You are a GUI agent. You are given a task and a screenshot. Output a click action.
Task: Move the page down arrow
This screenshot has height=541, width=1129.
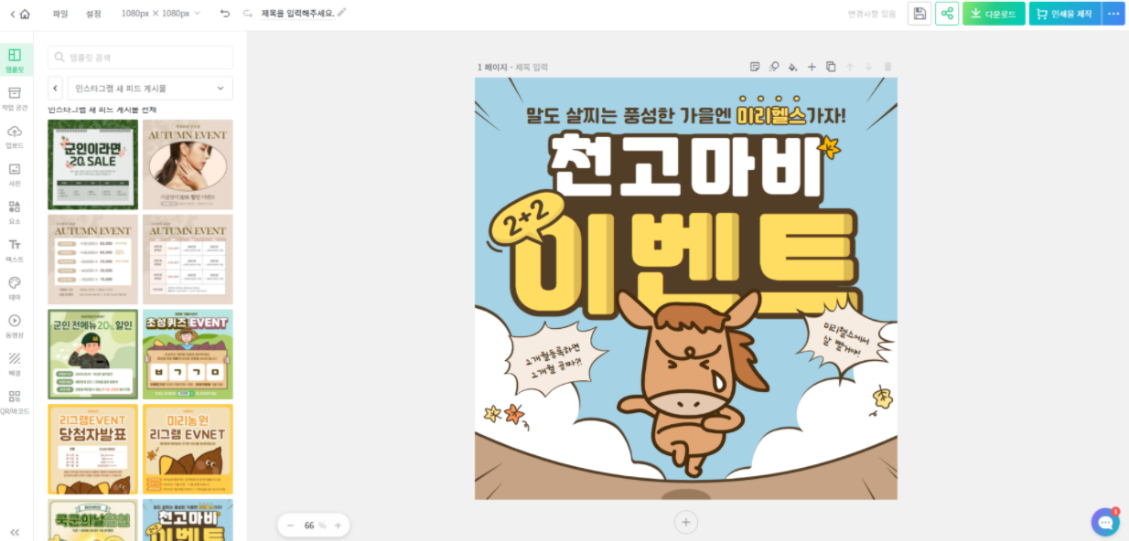pos(868,67)
